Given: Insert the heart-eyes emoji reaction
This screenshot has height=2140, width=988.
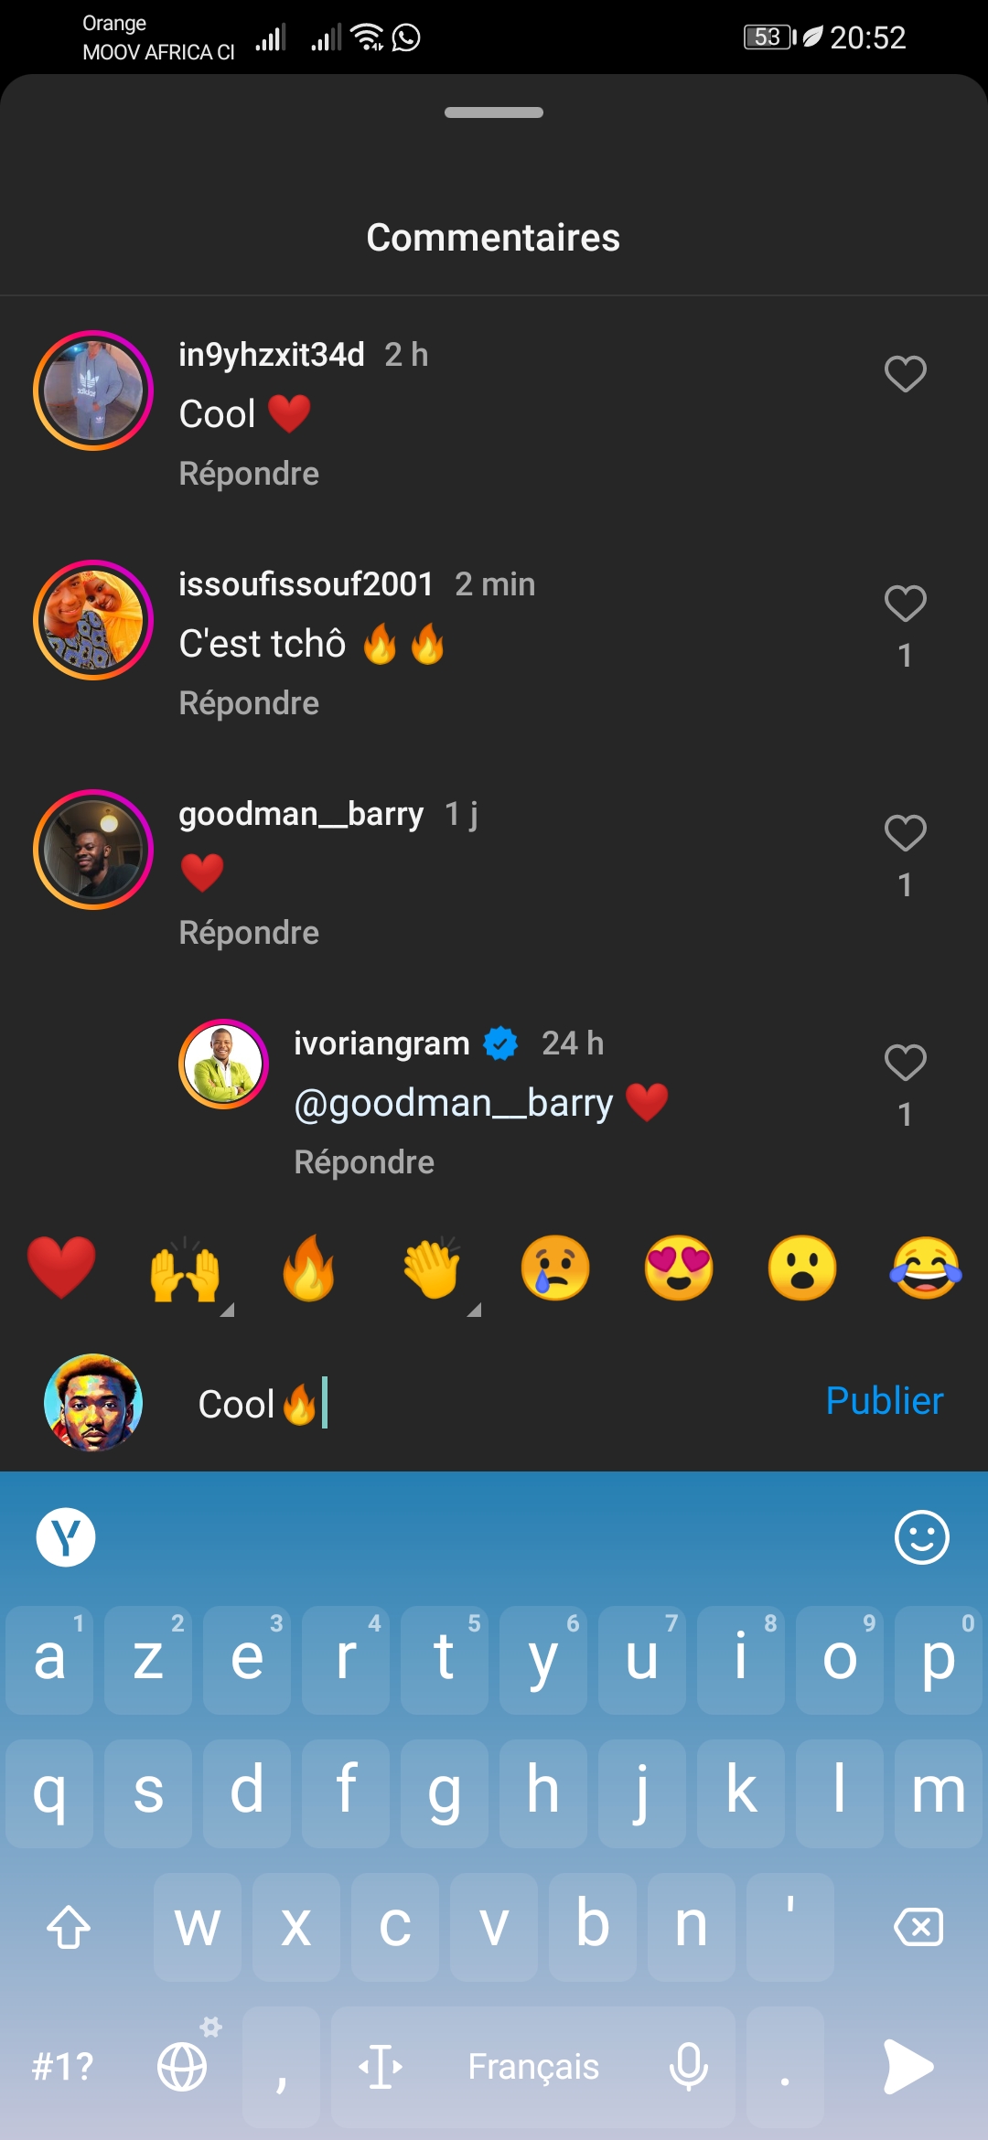Looking at the screenshot, I should pyautogui.click(x=679, y=1268).
